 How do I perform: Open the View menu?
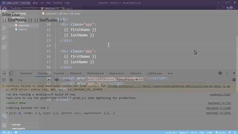35,3
